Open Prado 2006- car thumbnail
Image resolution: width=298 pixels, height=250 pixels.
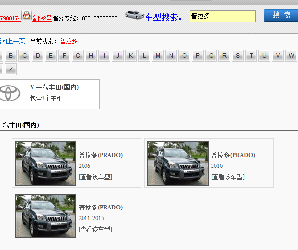45,164
